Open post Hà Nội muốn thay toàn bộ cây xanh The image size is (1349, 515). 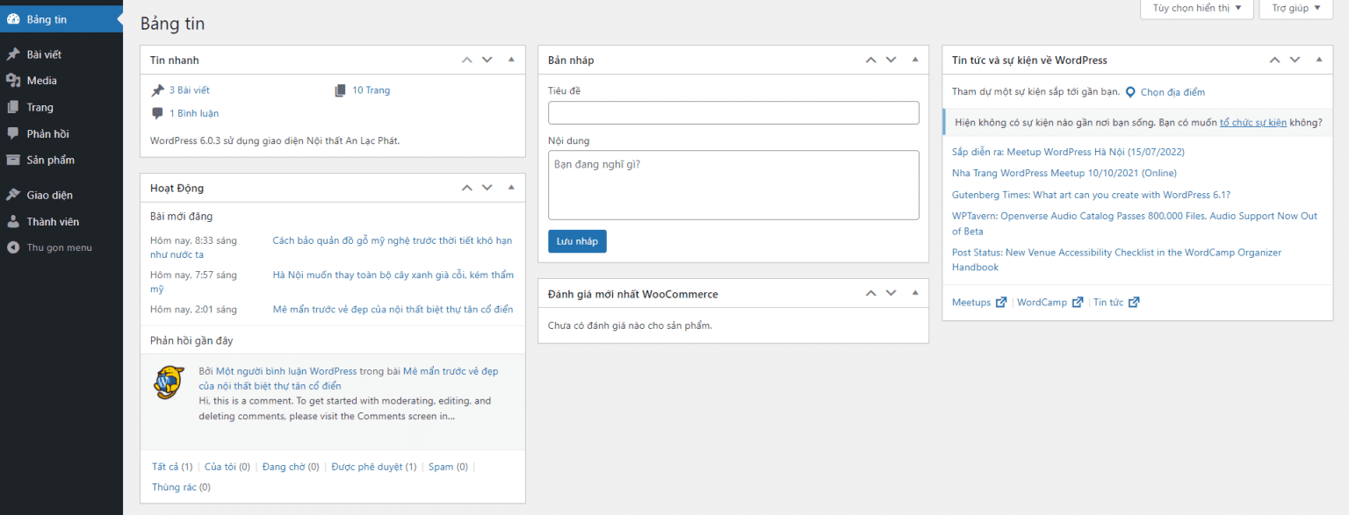393,275
